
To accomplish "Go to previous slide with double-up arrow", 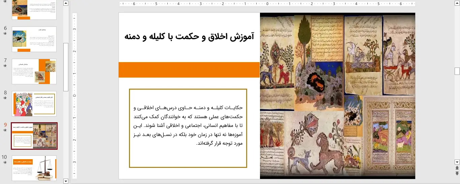I will pyautogui.click(x=457, y=168).
